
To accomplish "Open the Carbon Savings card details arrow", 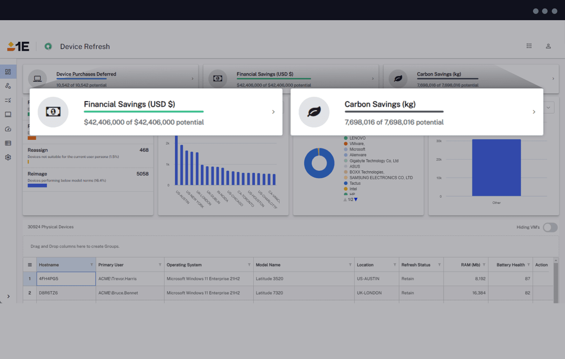I will (x=534, y=112).
